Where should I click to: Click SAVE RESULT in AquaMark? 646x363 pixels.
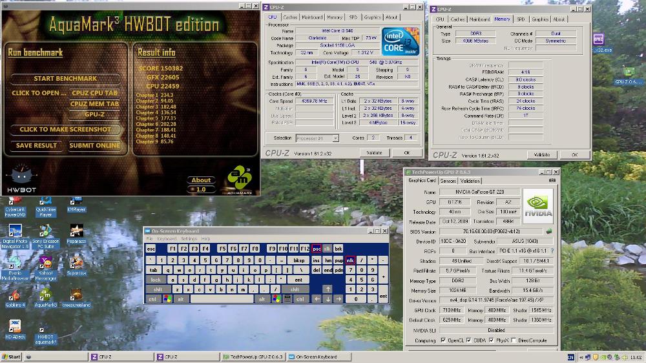point(36,145)
